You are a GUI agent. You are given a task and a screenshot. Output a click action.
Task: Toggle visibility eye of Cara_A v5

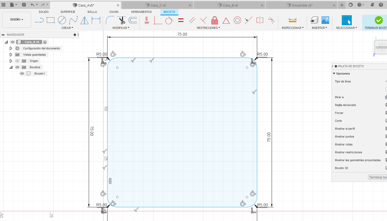(12, 42)
